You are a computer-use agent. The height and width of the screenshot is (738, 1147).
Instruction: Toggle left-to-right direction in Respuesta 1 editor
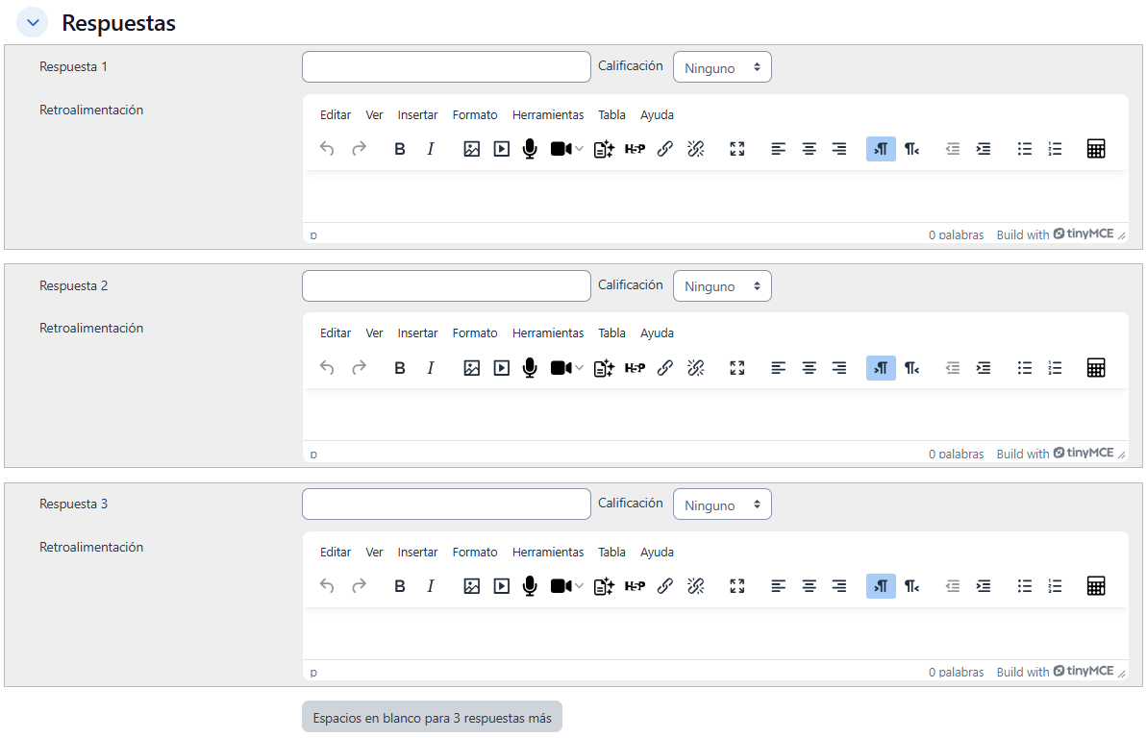tap(881, 149)
